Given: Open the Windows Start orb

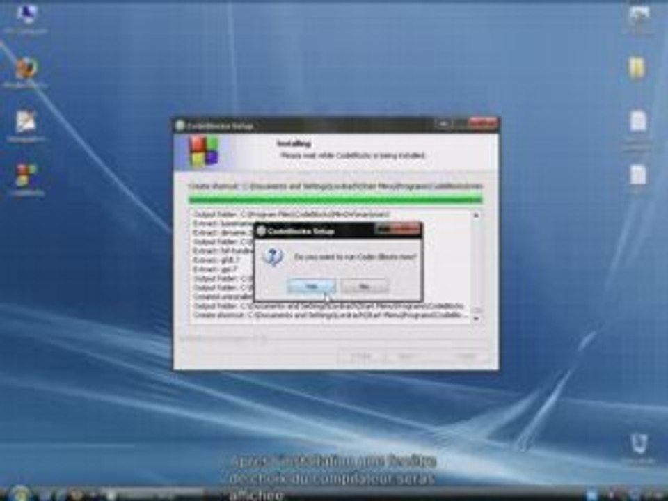Looking at the screenshot, I should [x=19, y=493].
